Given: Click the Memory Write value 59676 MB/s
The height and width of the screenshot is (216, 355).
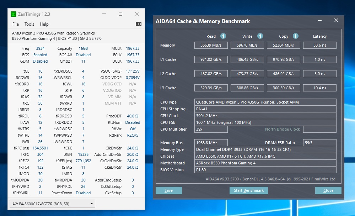Looking at the screenshot, I should pyautogui.click(x=247, y=45).
